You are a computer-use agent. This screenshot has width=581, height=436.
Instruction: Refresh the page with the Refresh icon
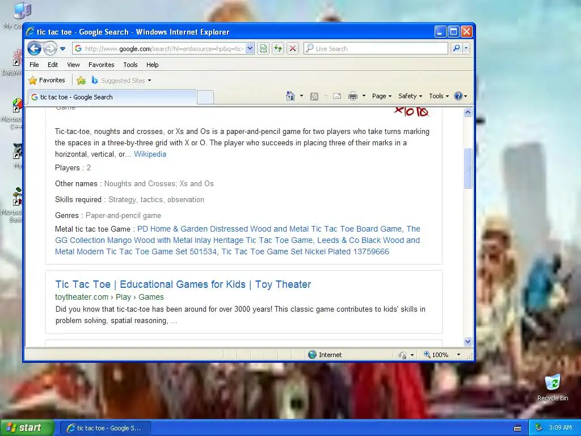[278, 49]
